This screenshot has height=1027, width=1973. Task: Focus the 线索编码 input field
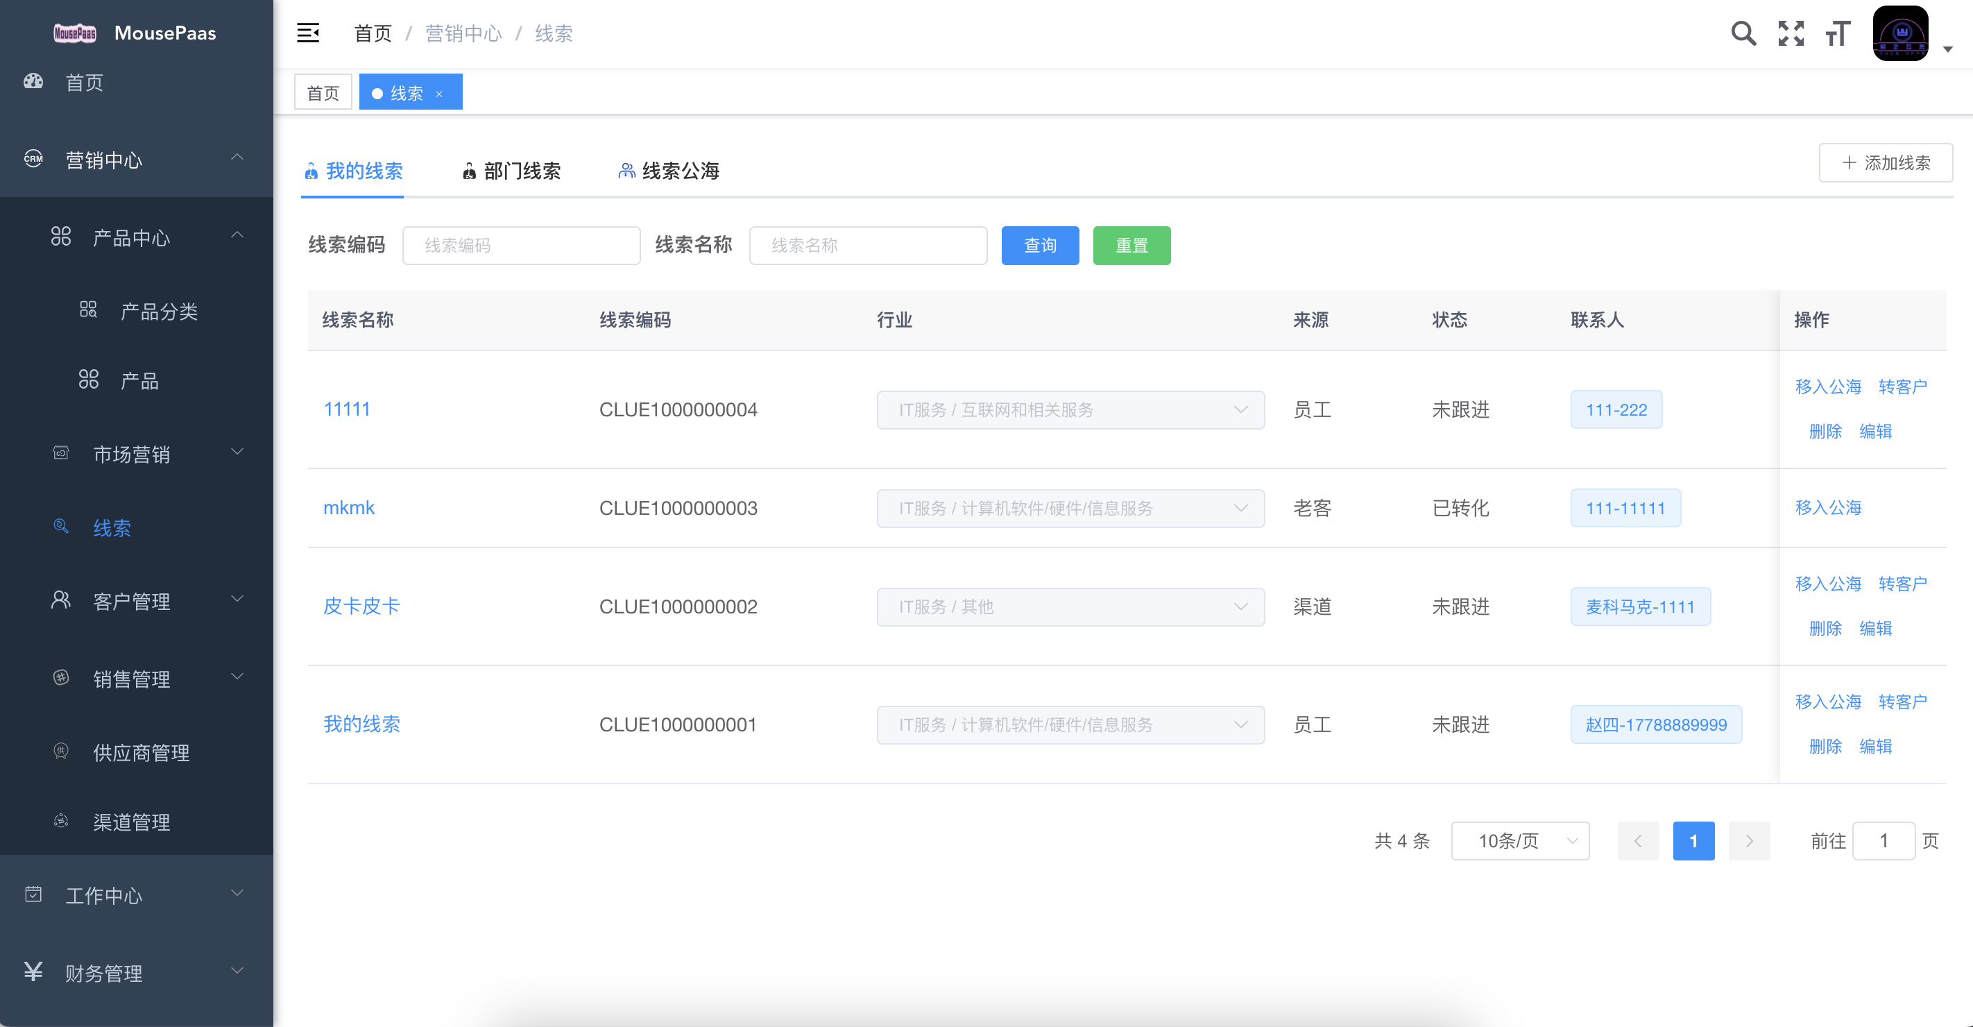[521, 245]
